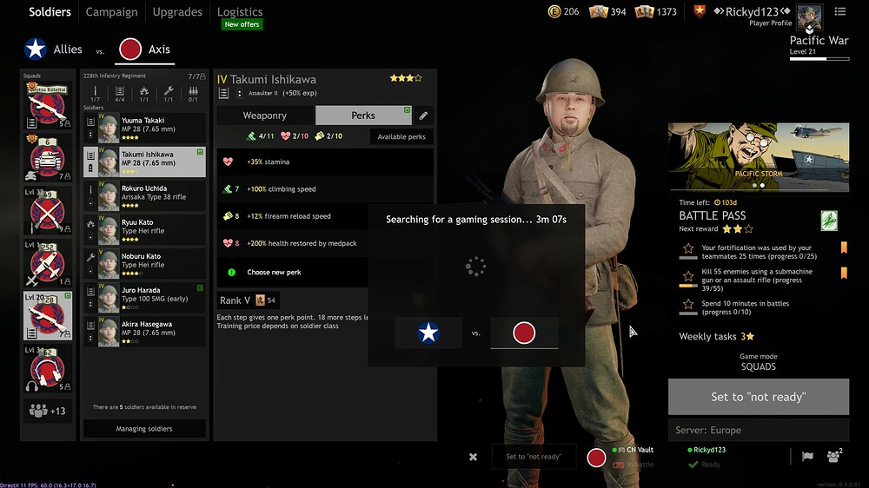
Task: Open Managing soldiers button
Action: (144, 429)
